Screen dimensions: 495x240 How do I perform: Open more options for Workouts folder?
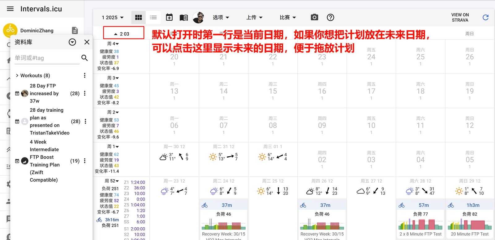(x=84, y=76)
